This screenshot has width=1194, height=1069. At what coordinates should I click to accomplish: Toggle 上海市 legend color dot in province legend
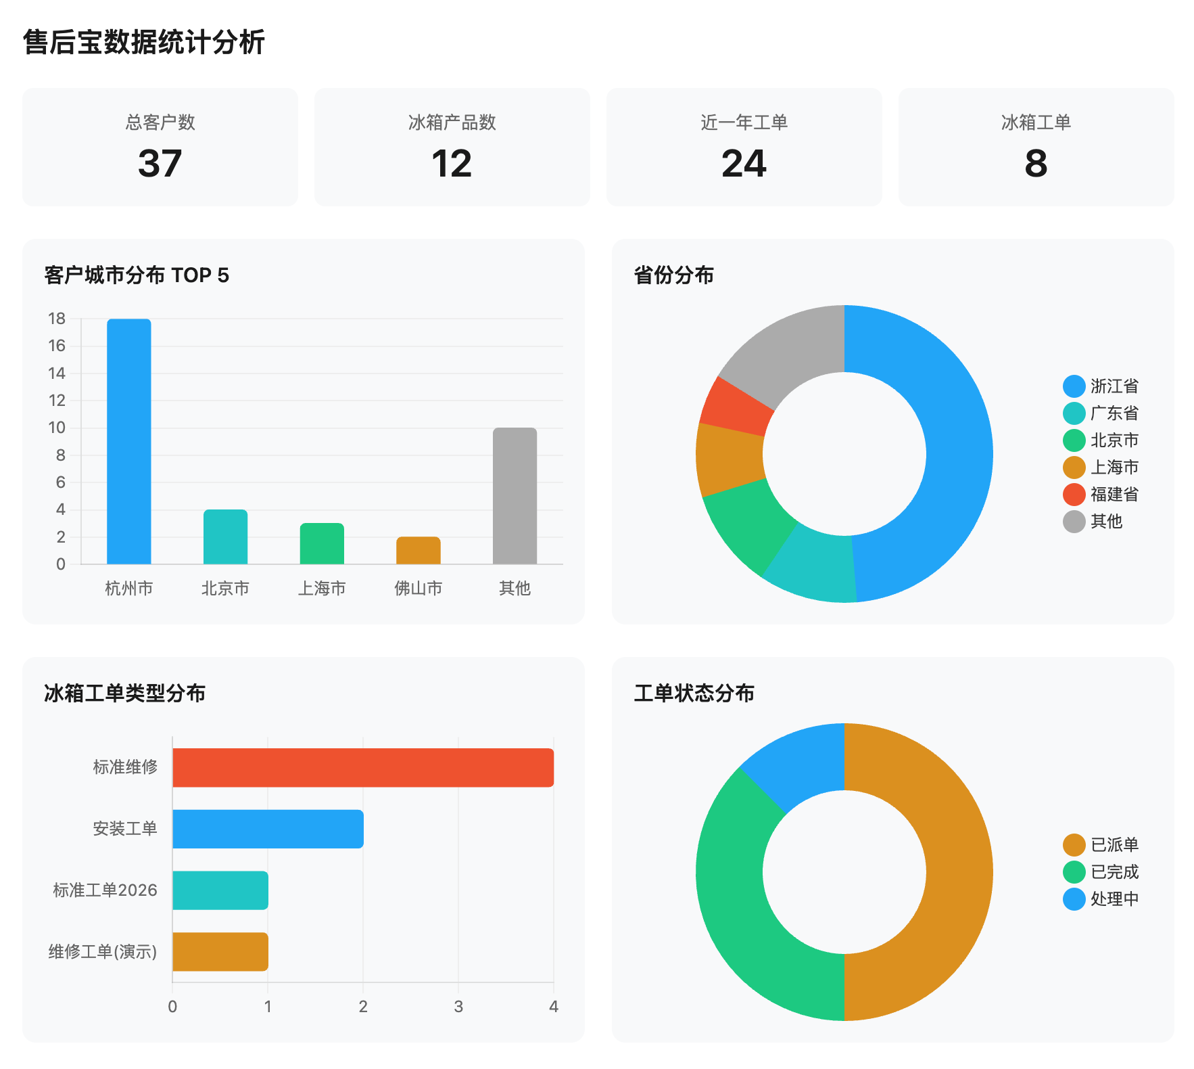[1074, 468]
